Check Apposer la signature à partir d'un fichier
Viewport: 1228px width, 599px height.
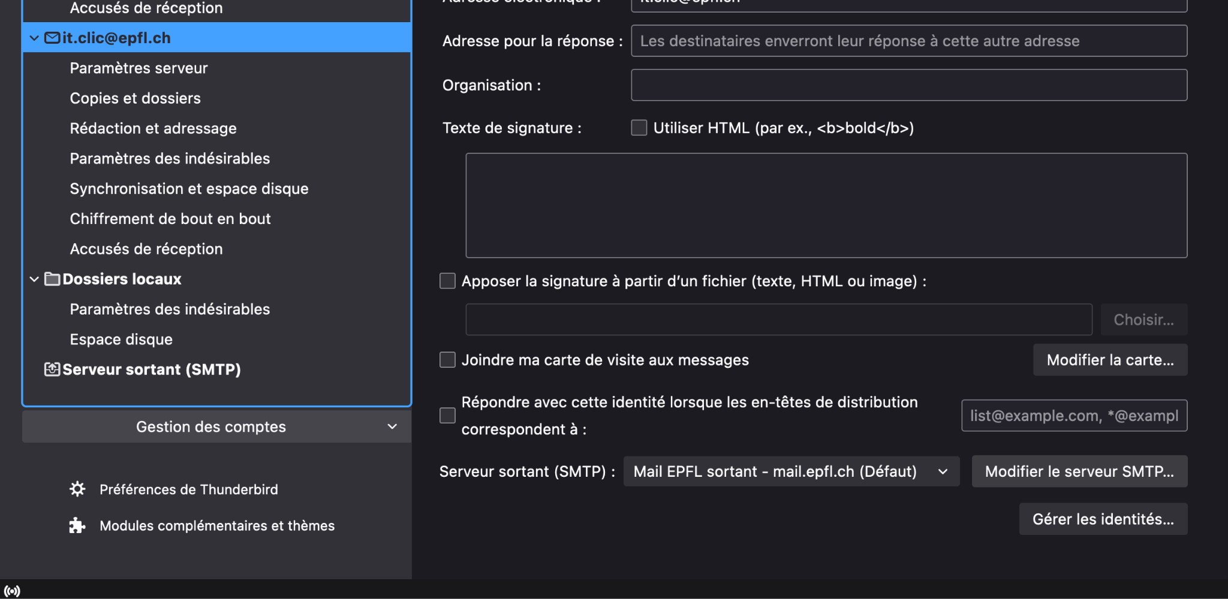[447, 281]
